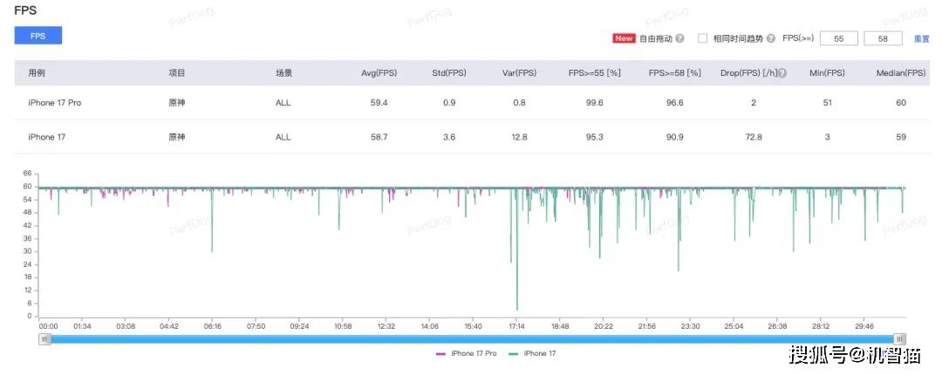The image size is (942, 375).
Task: Click the 重置 reset link
Action: point(921,39)
